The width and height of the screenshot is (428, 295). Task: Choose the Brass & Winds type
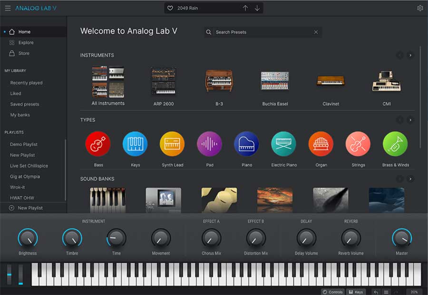tap(395, 144)
